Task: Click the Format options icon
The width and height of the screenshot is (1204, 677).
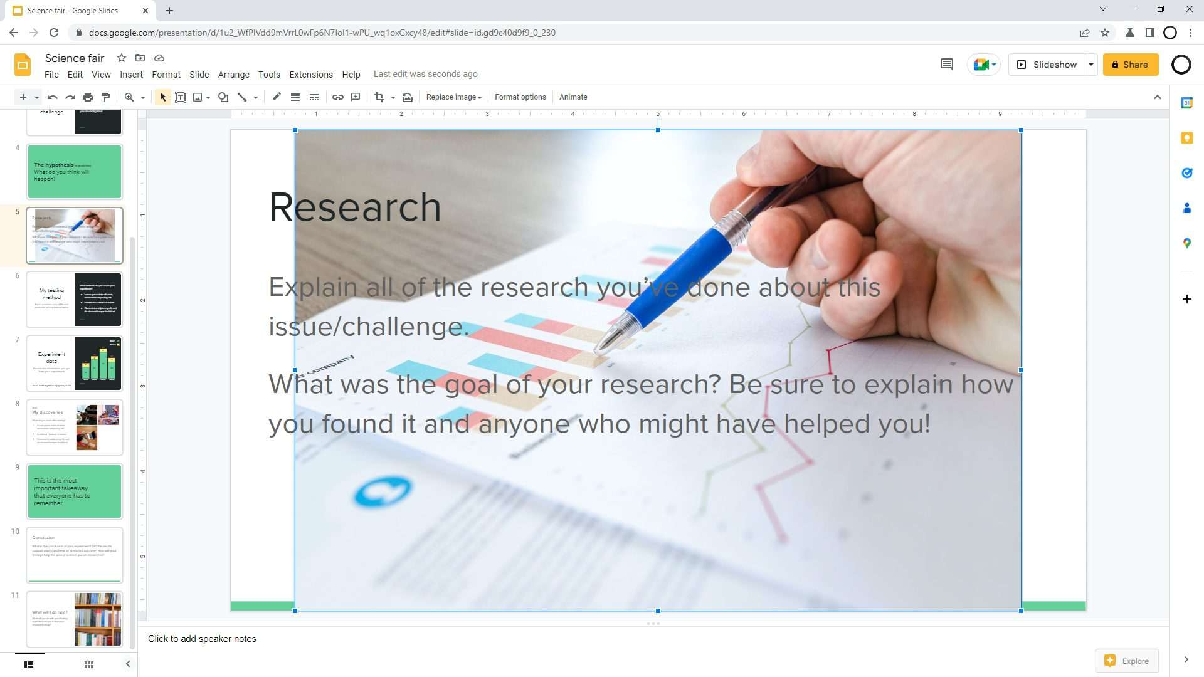Action: point(519,97)
